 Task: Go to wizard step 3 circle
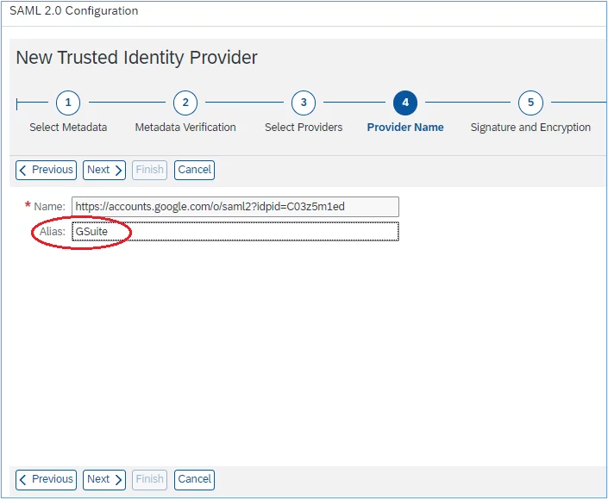coord(304,103)
